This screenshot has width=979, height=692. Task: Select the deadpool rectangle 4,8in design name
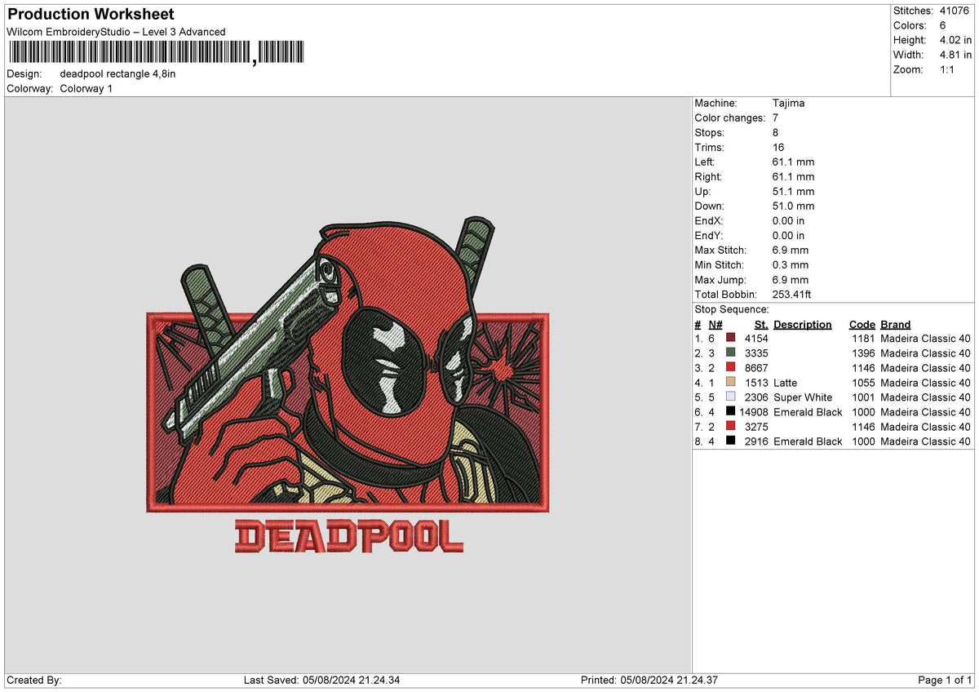pos(120,73)
